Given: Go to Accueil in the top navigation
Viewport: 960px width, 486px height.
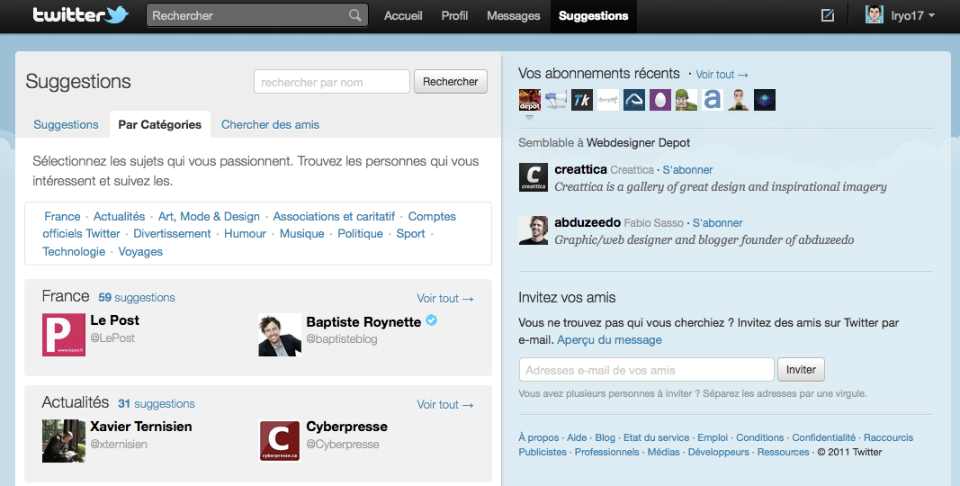Looking at the screenshot, I should coord(403,16).
